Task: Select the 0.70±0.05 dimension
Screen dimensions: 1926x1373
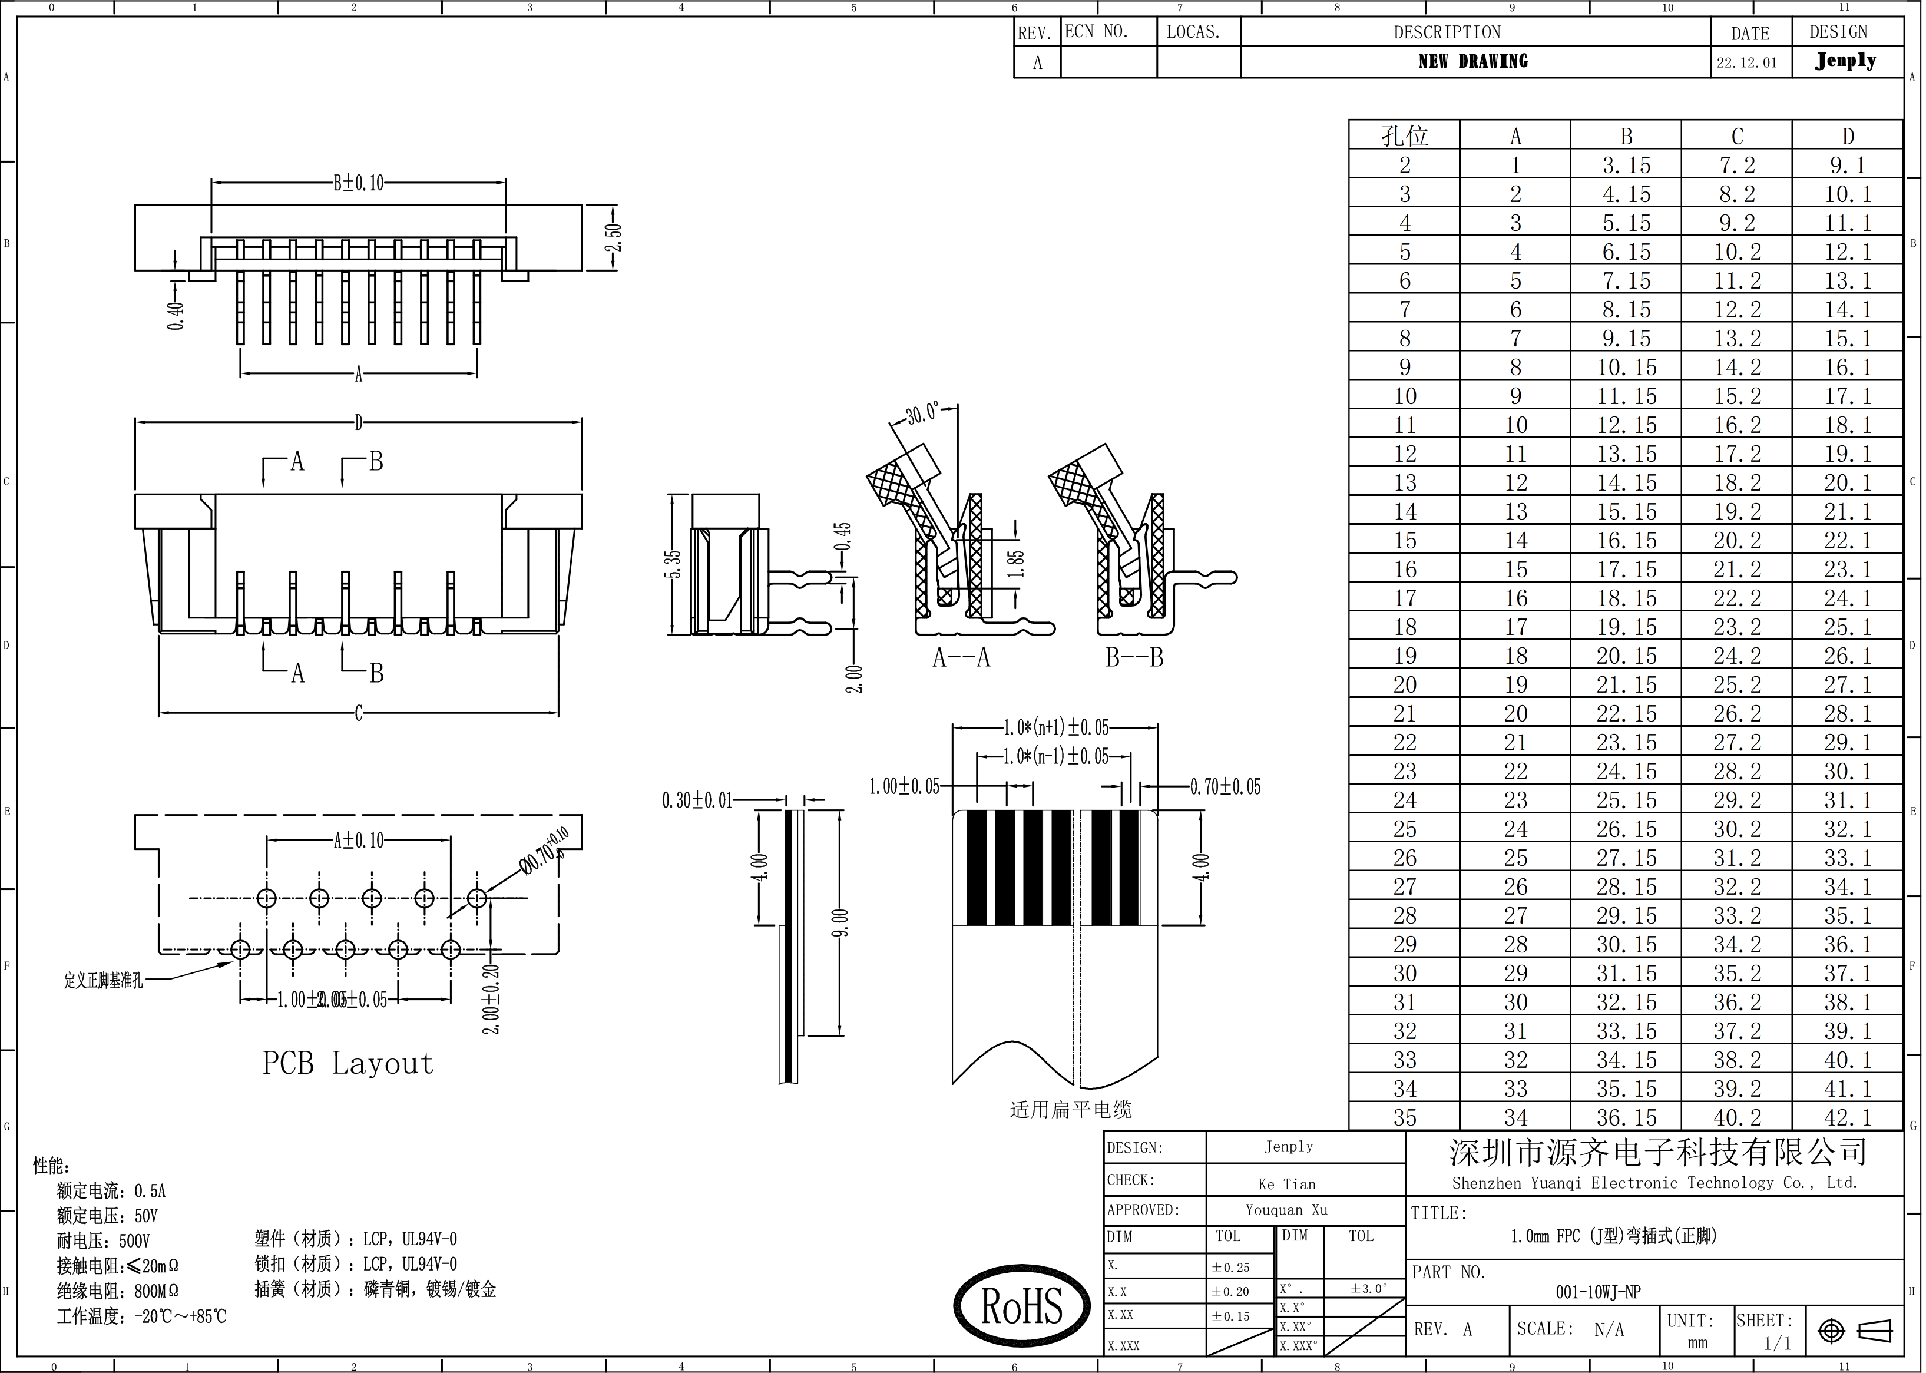Action: coord(1225,787)
